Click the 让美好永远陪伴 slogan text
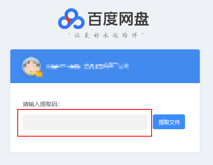 [x=106, y=35]
